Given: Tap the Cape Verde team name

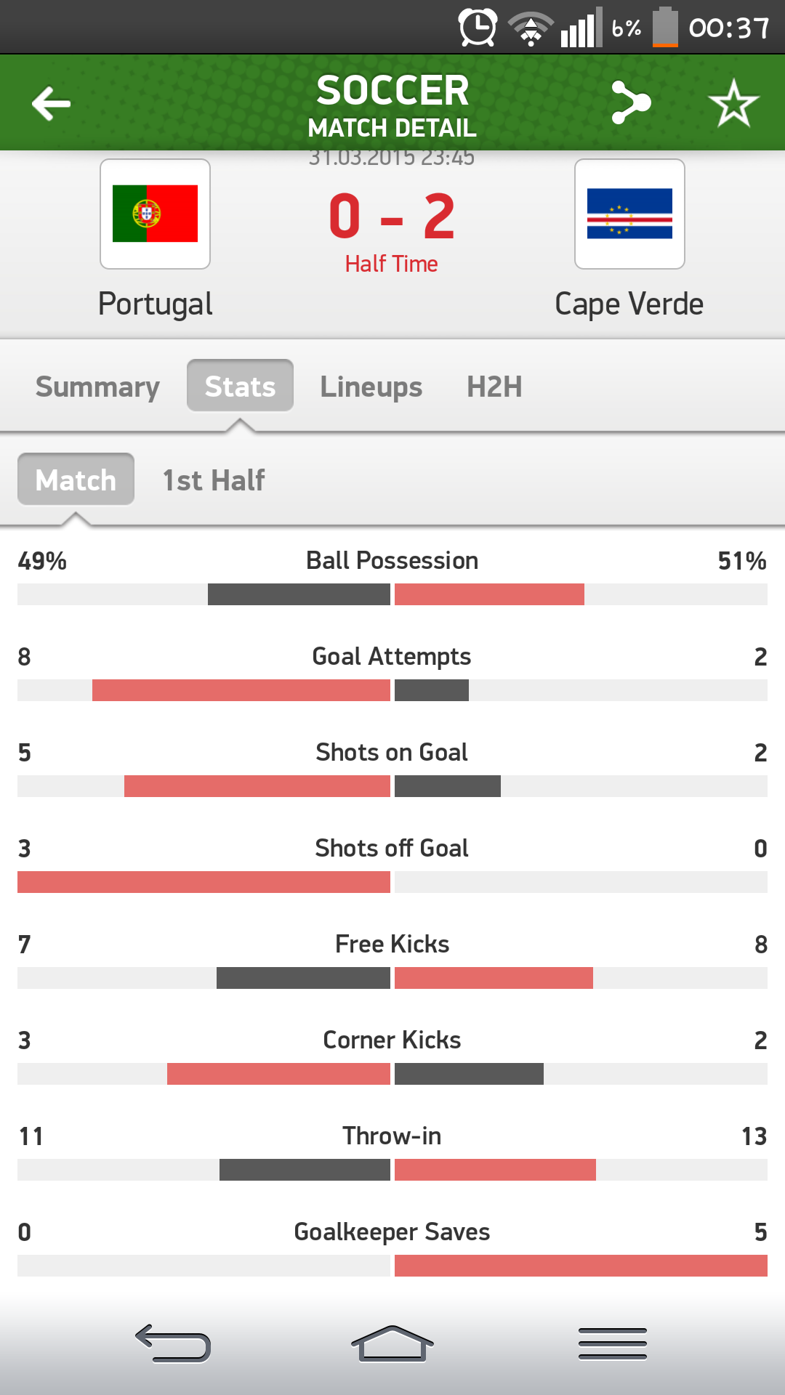Looking at the screenshot, I should click(x=629, y=304).
